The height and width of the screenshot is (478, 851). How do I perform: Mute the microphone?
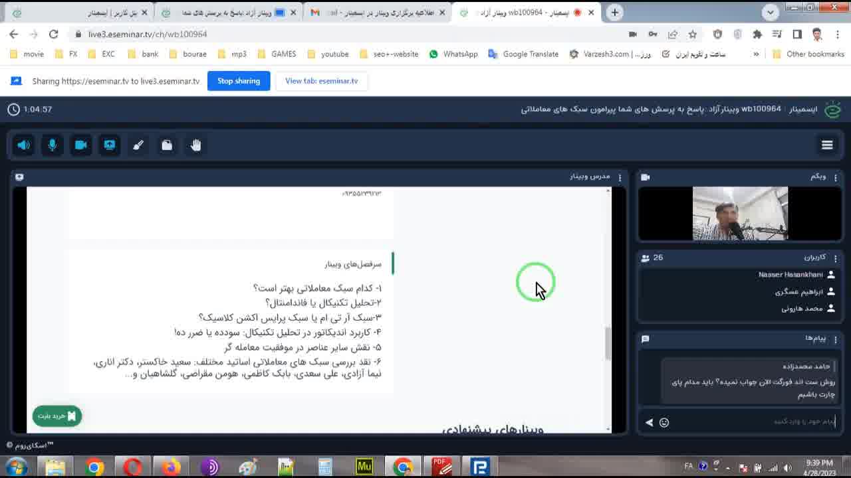click(x=52, y=145)
